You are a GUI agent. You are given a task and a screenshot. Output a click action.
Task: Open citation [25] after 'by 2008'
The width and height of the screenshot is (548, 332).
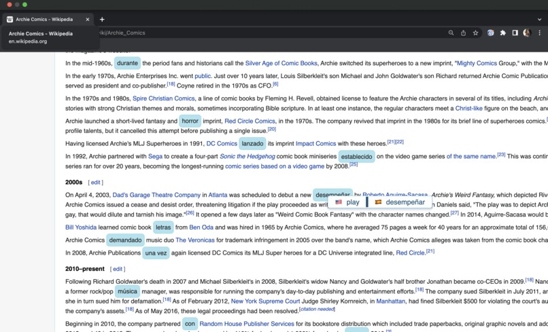pos(354,164)
